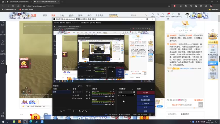
Task: Open 麦克风/Aux audio settings gear
Action: pos(113,96)
